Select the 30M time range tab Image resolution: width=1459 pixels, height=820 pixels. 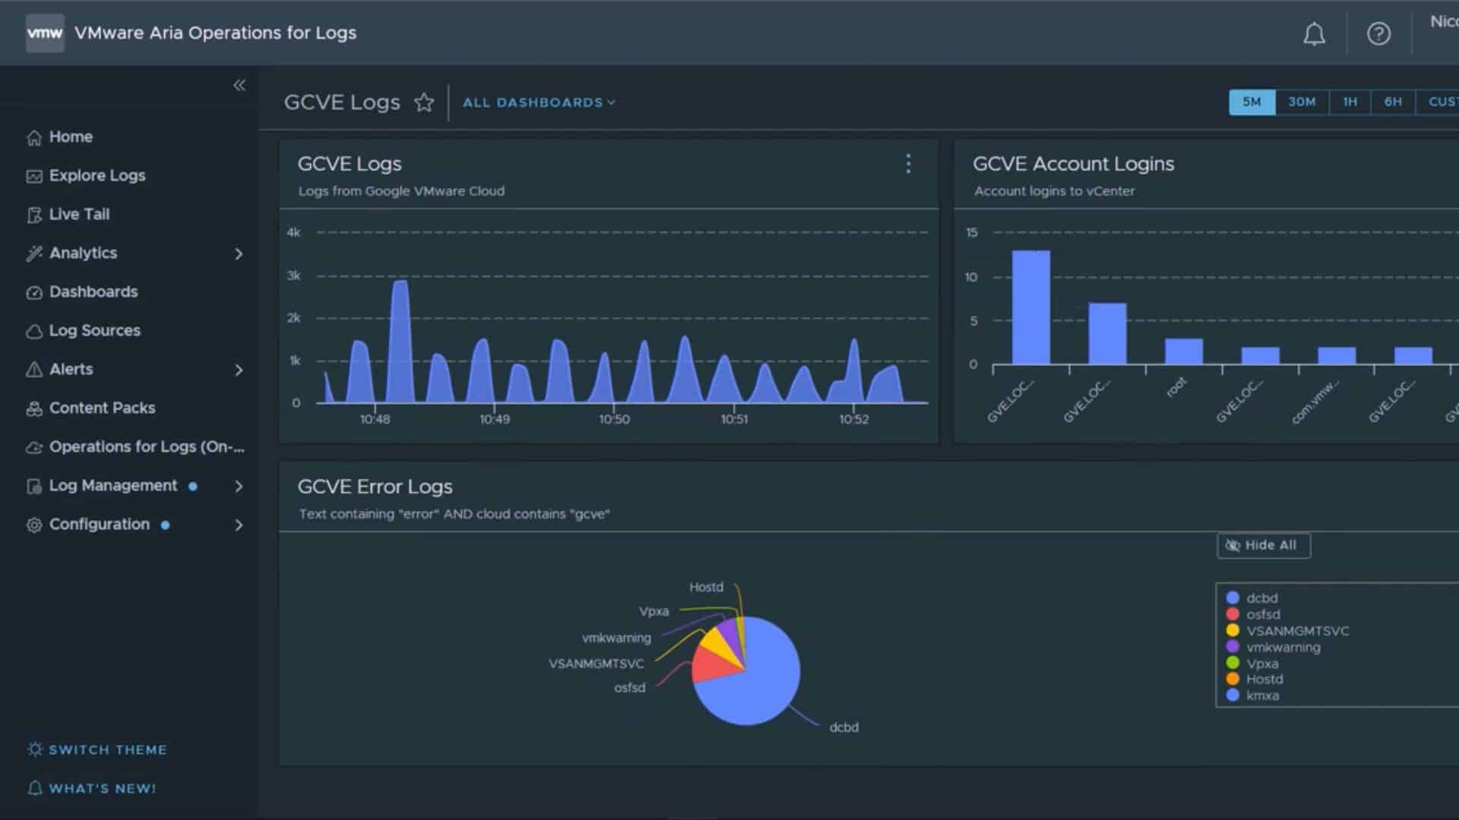click(1301, 102)
